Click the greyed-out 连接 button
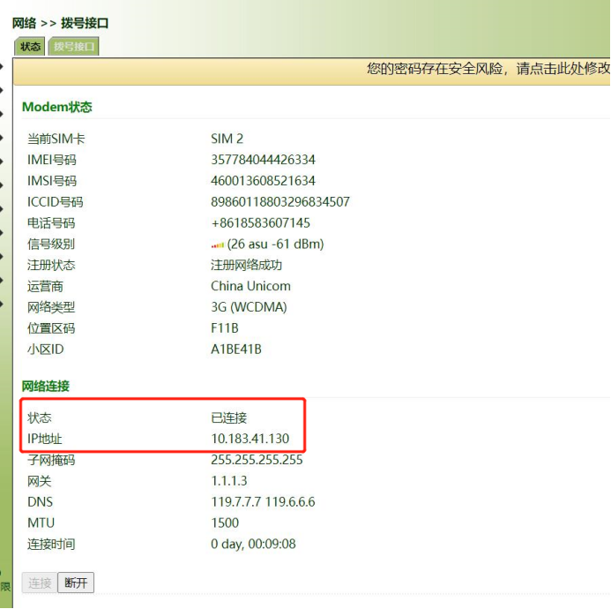 (x=40, y=583)
